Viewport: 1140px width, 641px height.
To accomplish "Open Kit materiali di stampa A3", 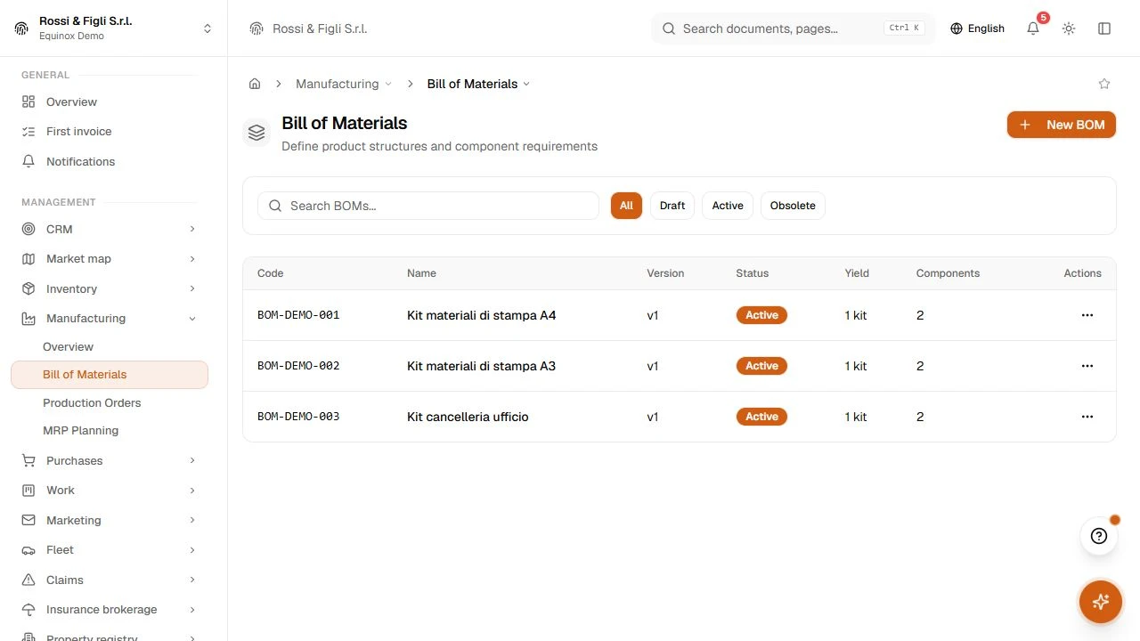I will 482,366.
